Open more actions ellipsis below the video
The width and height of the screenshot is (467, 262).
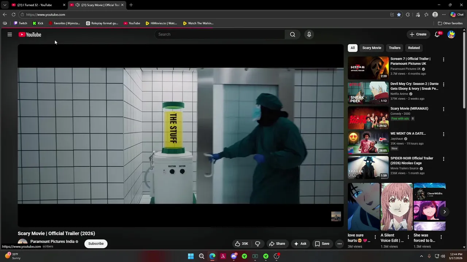coord(339,244)
